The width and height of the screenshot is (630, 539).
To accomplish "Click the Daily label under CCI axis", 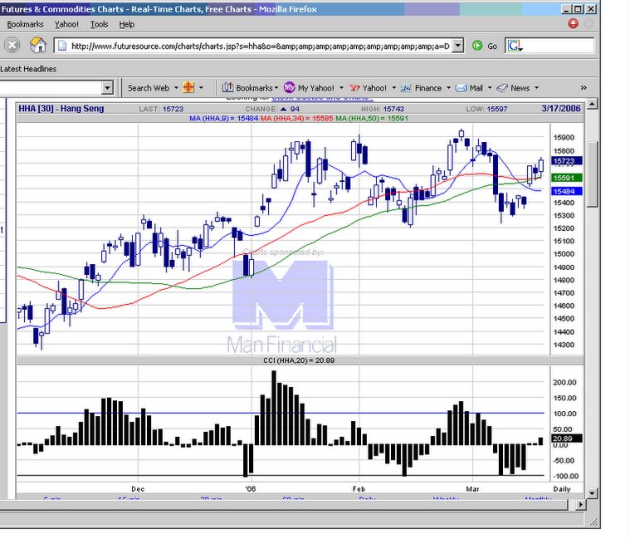I will point(562,489).
